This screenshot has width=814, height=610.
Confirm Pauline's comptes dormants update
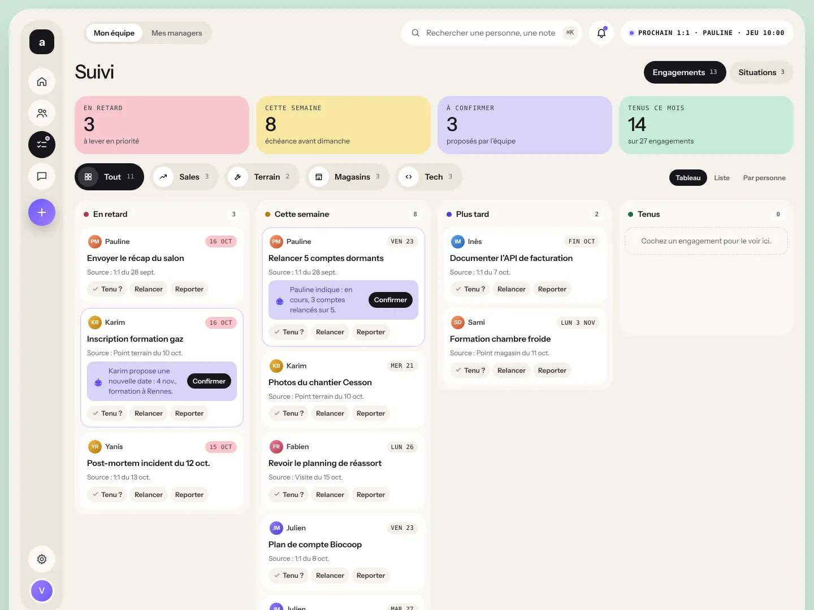tap(391, 300)
